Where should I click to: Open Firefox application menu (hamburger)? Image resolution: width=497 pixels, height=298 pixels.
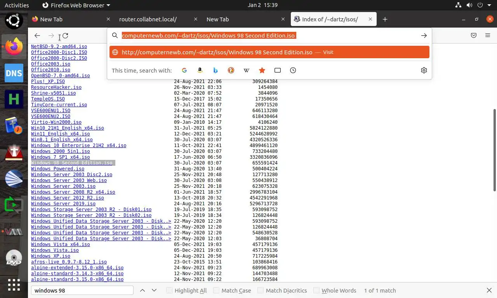pos(488,36)
